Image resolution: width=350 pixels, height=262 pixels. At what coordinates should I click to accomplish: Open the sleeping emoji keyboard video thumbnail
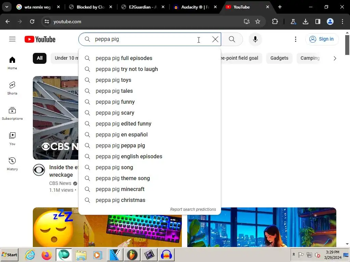tap(107, 227)
